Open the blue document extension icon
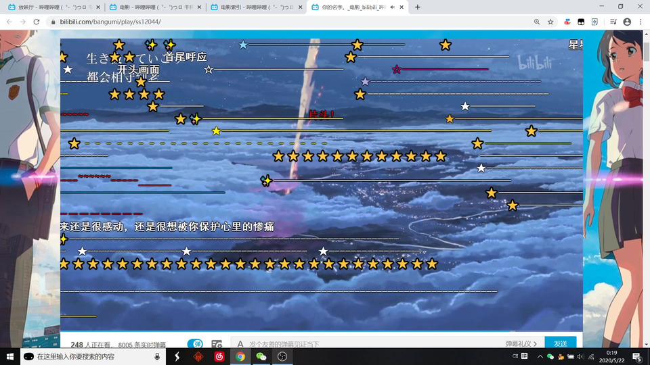Screen dimensions: 650x365 click(x=595, y=22)
